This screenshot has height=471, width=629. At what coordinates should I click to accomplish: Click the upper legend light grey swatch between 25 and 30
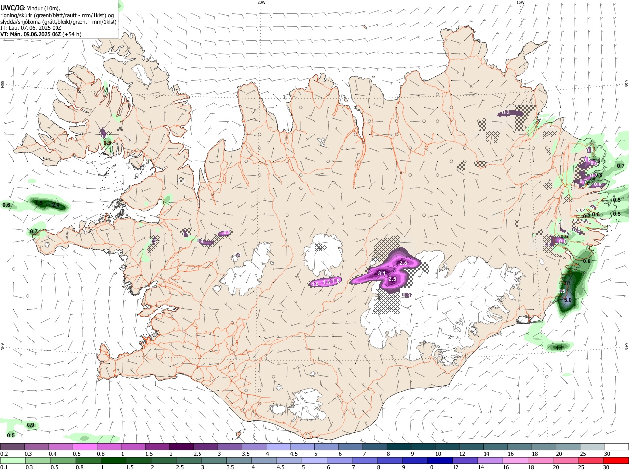[592, 447]
